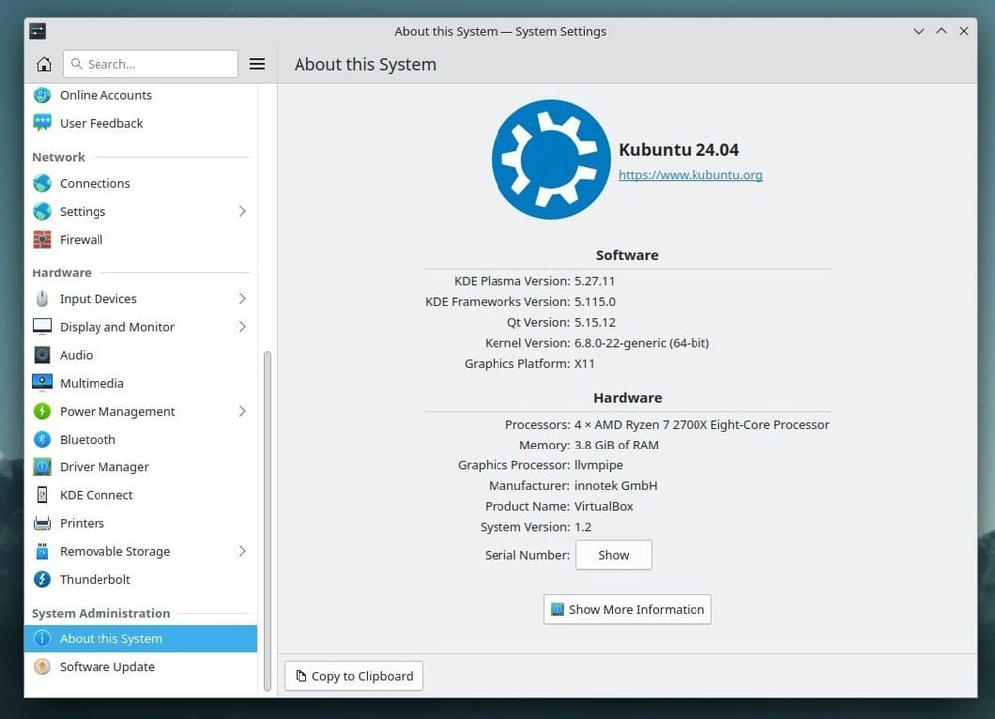The height and width of the screenshot is (719, 995).
Task: Open the Thunderbolt settings icon
Action: pos(41,579)
